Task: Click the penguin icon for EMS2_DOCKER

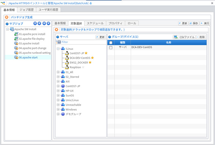Action: 67,62
